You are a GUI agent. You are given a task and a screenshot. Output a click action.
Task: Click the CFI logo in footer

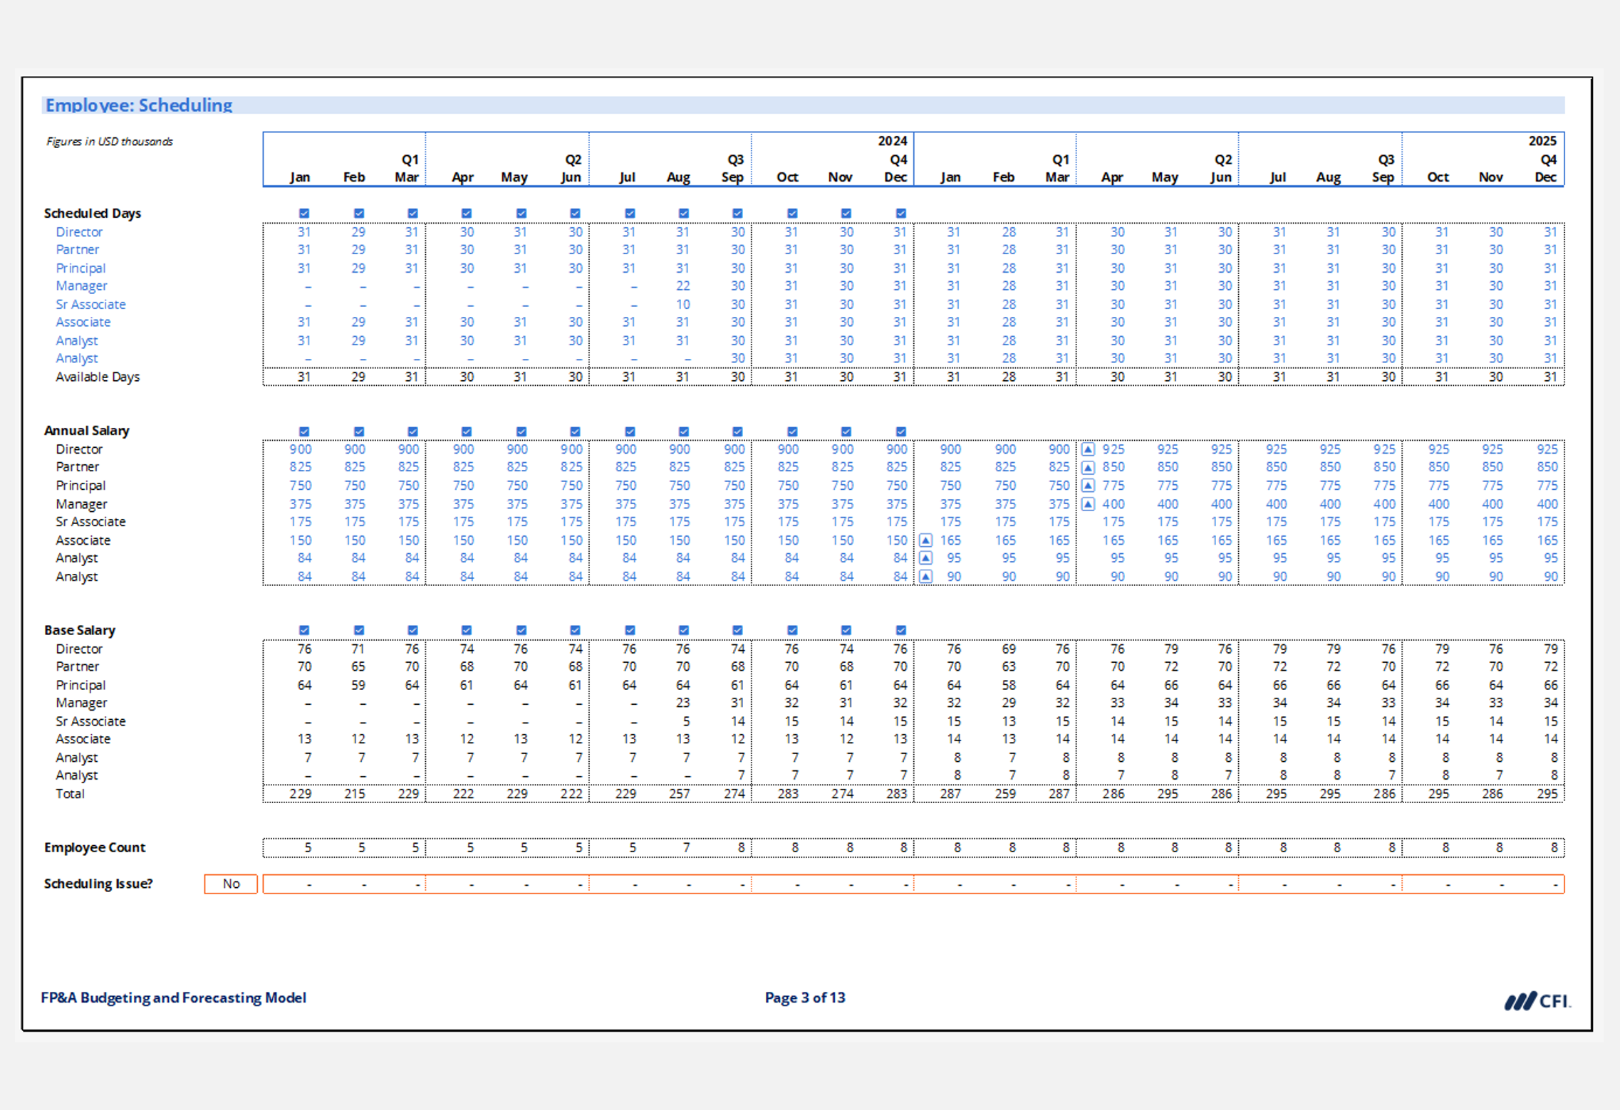(x=1537, y=1000)
